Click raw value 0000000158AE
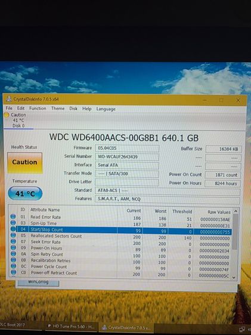Image resolution: width=251 pixels, height=335 pixels. click(x=215, y=219)
